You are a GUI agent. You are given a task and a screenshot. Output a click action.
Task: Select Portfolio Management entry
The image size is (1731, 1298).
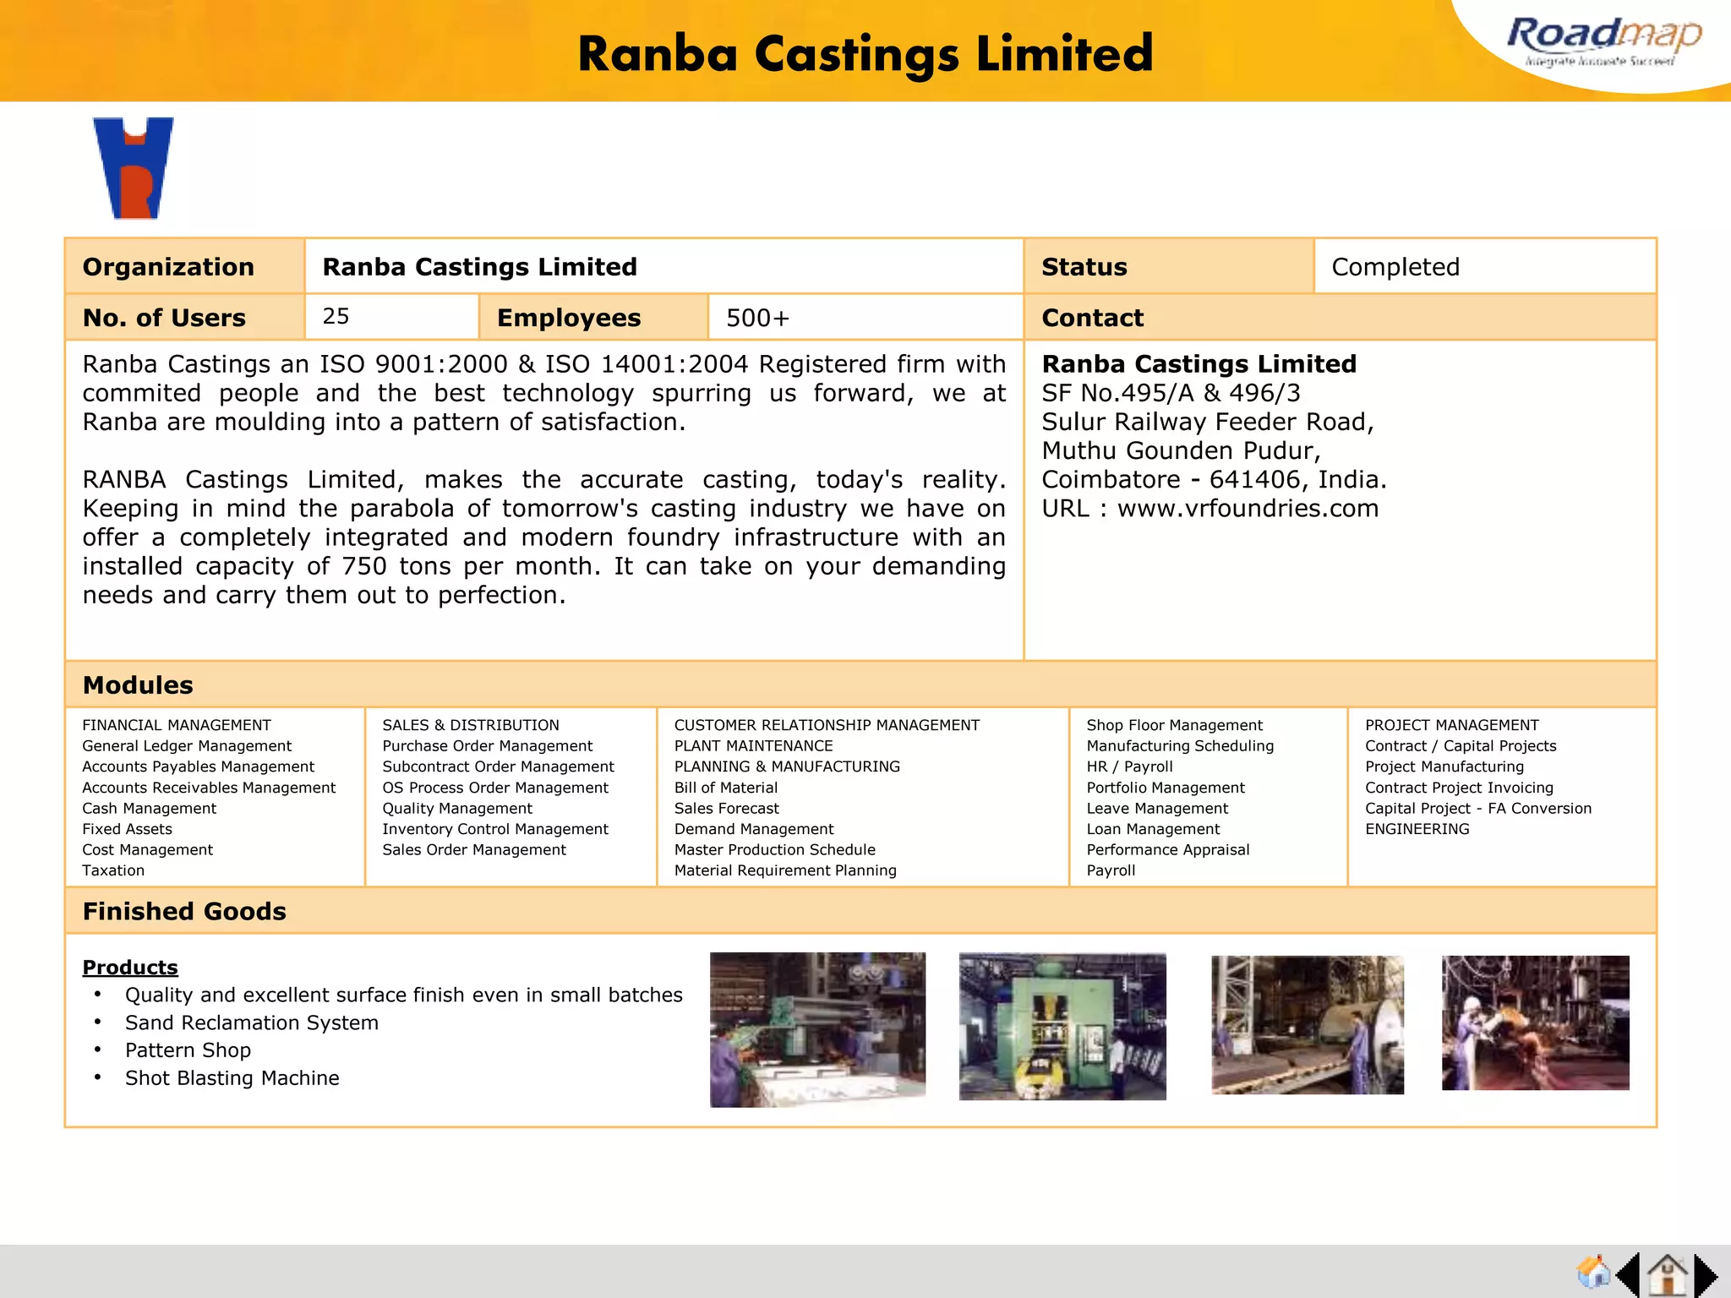point(1166,788)
